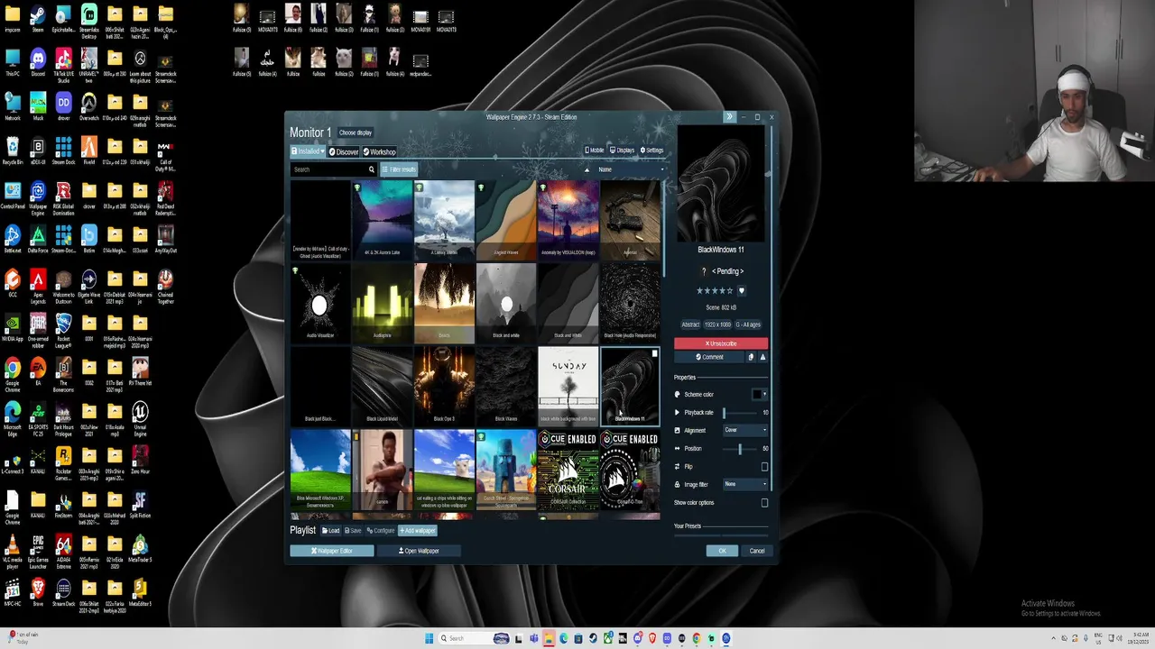1155x649 pixels.
Task: Click the Playback rate slider
Action: pyautogui.click(x=738, y=412)
